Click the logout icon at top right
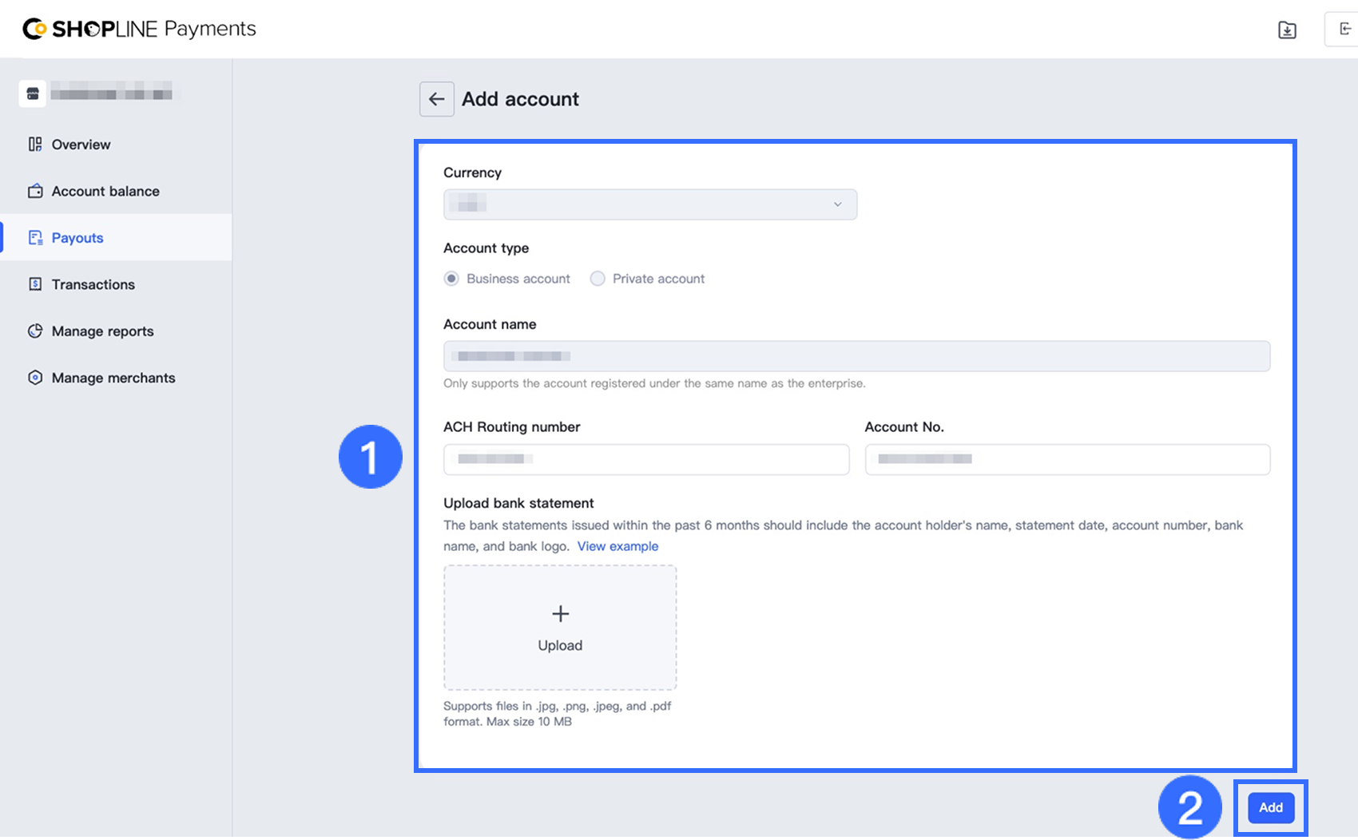Image resolution: width=1358 pixels, height=840 pixels. click(1345, 29)
